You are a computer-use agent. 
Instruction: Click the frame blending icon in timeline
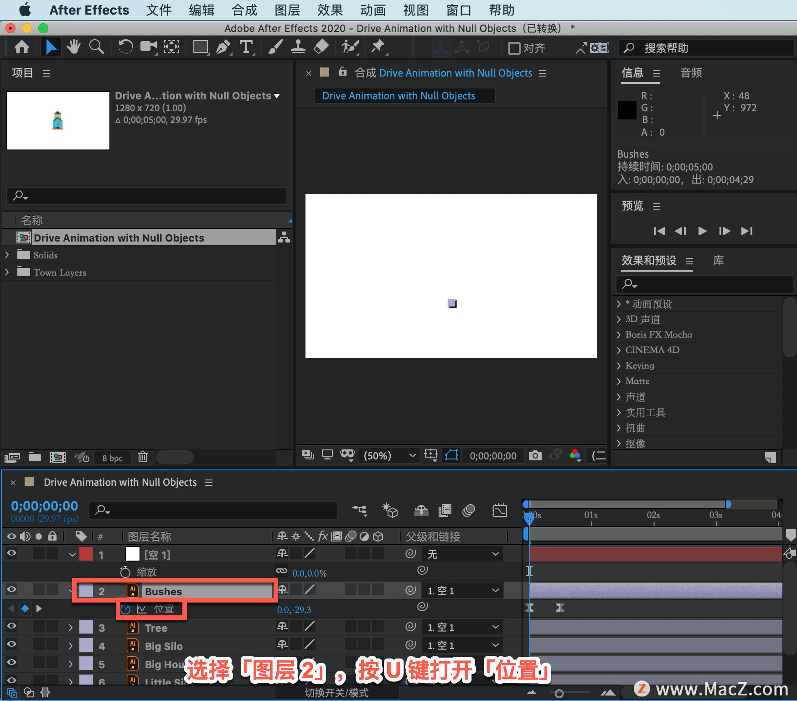pyautogui.click(x=445, y=510)
